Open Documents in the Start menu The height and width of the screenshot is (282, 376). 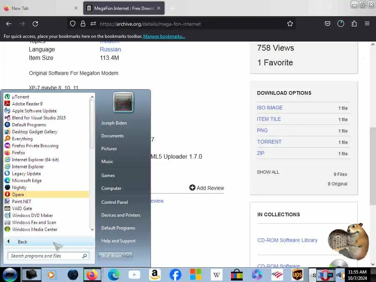pos(112,136)
